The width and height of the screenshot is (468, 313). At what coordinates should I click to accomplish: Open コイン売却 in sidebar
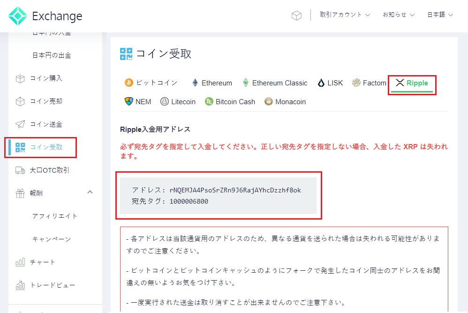(x=46, y=101)
